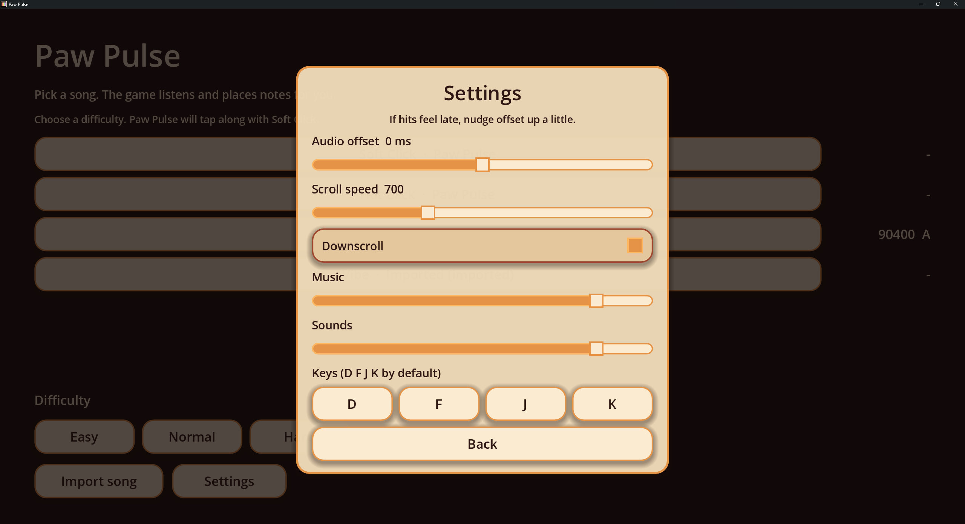
Task: Select Normal difficulty
Action: 192,437
